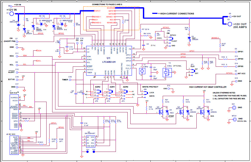Click the TP1 test point

point(88,151)
